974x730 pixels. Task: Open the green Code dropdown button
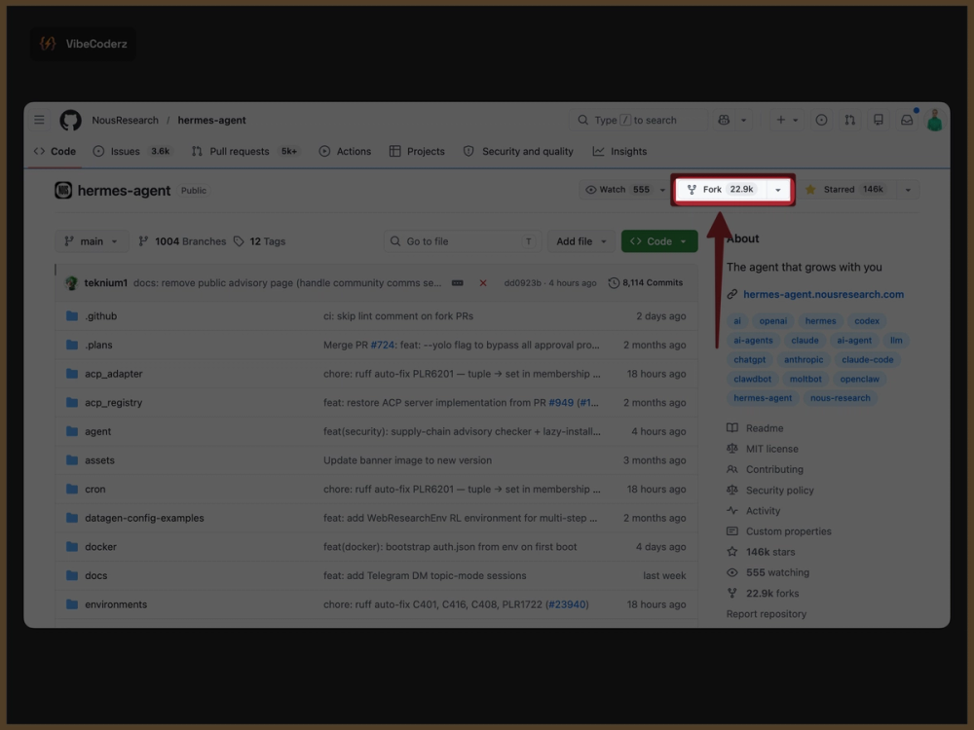[x=659, y=241]
